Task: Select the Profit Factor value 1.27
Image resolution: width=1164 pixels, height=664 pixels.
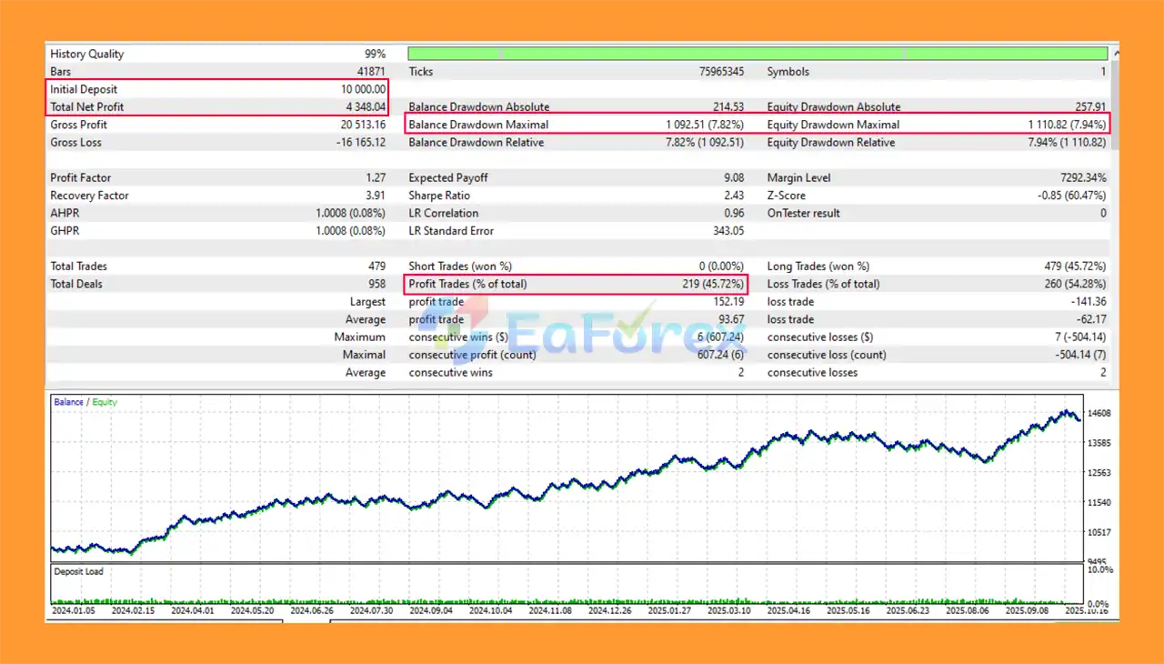Action: click(x=373, y=178)
